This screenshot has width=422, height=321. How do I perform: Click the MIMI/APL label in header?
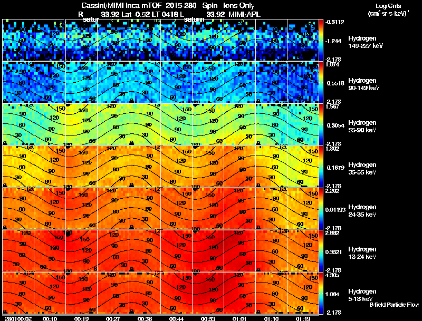(x=244, y=14)
